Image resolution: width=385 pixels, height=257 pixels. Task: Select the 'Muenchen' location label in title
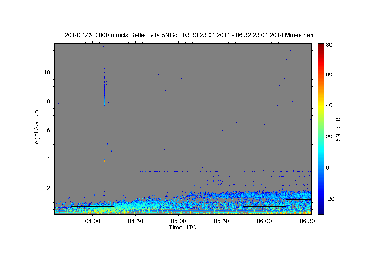tap(299, 35)
